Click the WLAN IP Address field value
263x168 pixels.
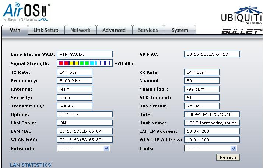[212, 140]
